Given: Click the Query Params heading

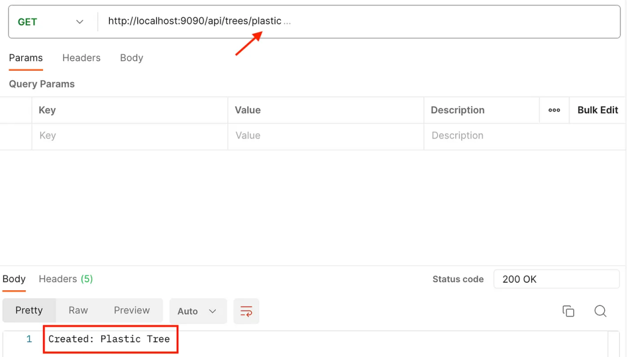Looking at the screenshot, I should tap(42, 84).
